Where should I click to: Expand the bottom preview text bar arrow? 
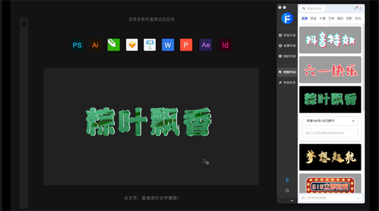358,198
